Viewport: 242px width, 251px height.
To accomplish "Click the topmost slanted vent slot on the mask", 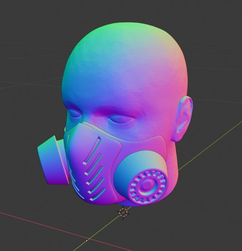I will (92, 150).
